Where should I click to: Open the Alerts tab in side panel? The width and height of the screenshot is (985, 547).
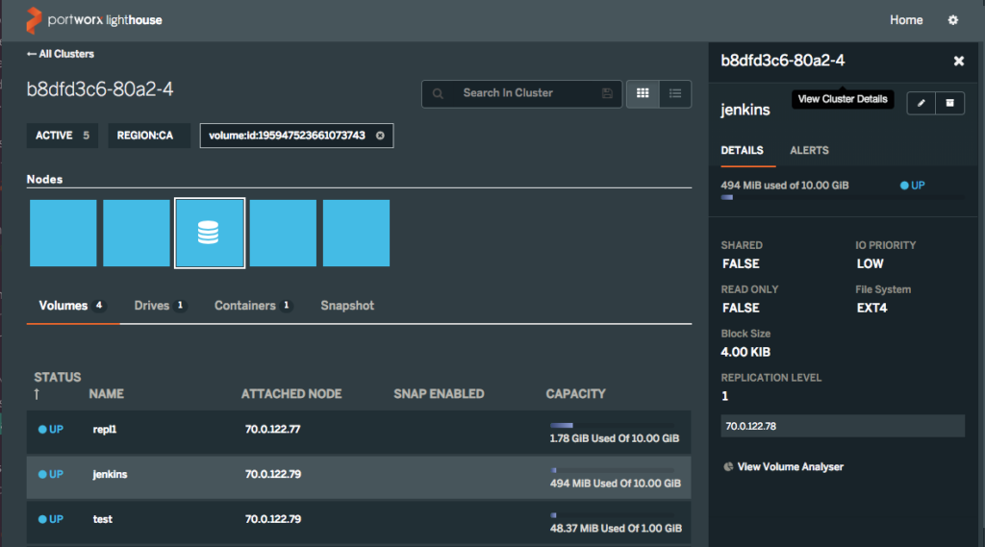click(809, 151)
